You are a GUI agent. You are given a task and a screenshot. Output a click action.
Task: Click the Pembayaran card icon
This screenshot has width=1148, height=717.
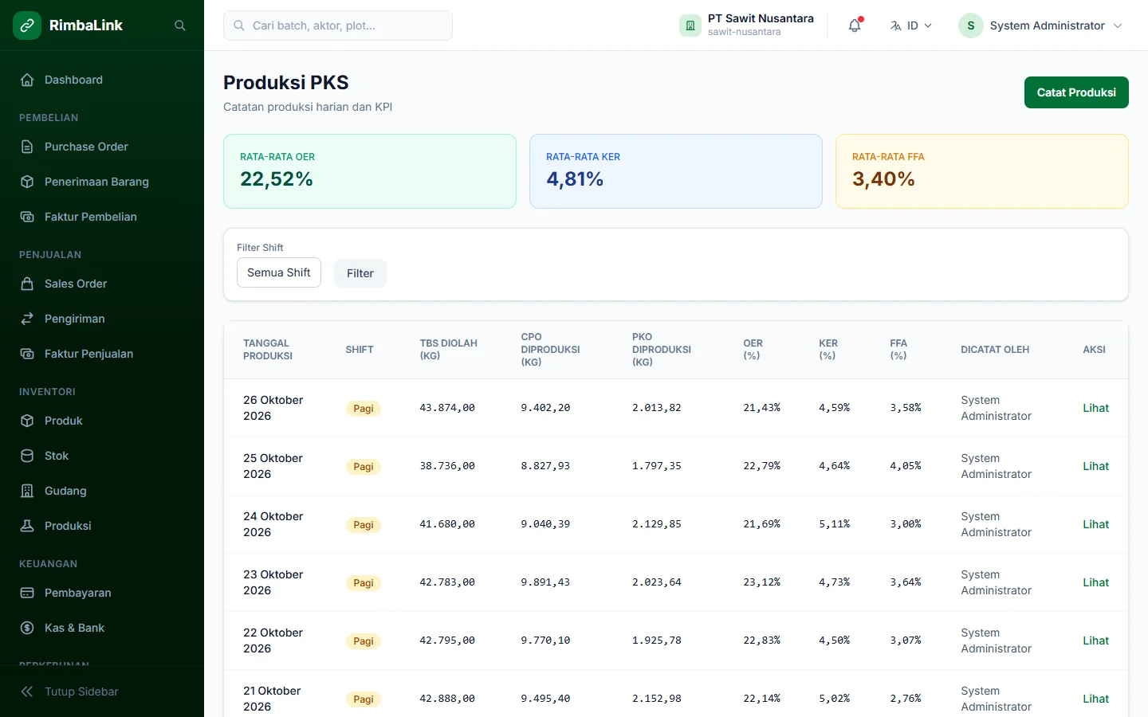27,593
